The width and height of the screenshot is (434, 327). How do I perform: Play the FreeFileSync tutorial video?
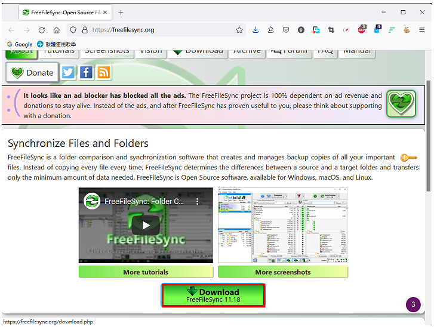[146, 225]
